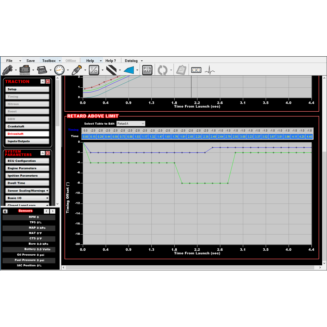This screenshot has width=327, height=327.
Task: Collapse the System Parameters panel
Action: (x=43, y=153)
